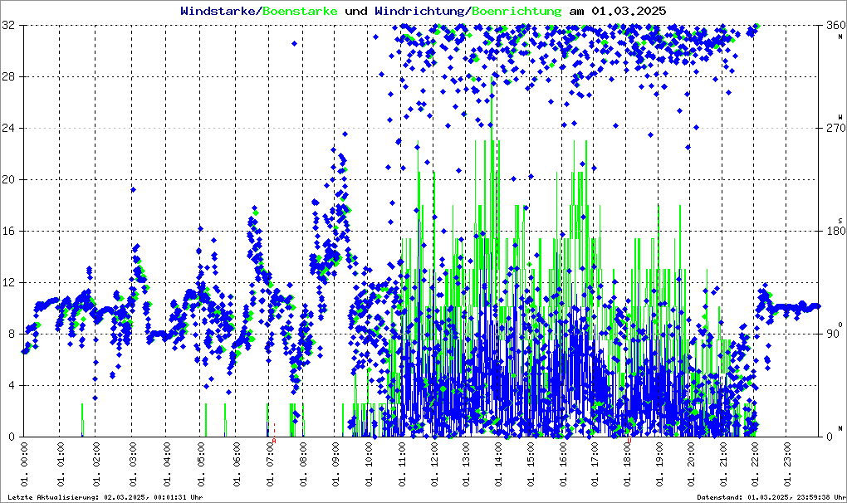Screen dimensions: 847x503
Task: Click the red dashed marker near 07:00
Action: coord(275,428)
